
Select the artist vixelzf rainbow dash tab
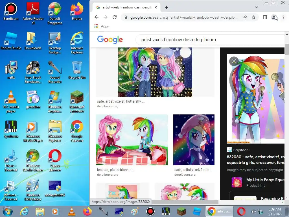click(126, 7)
